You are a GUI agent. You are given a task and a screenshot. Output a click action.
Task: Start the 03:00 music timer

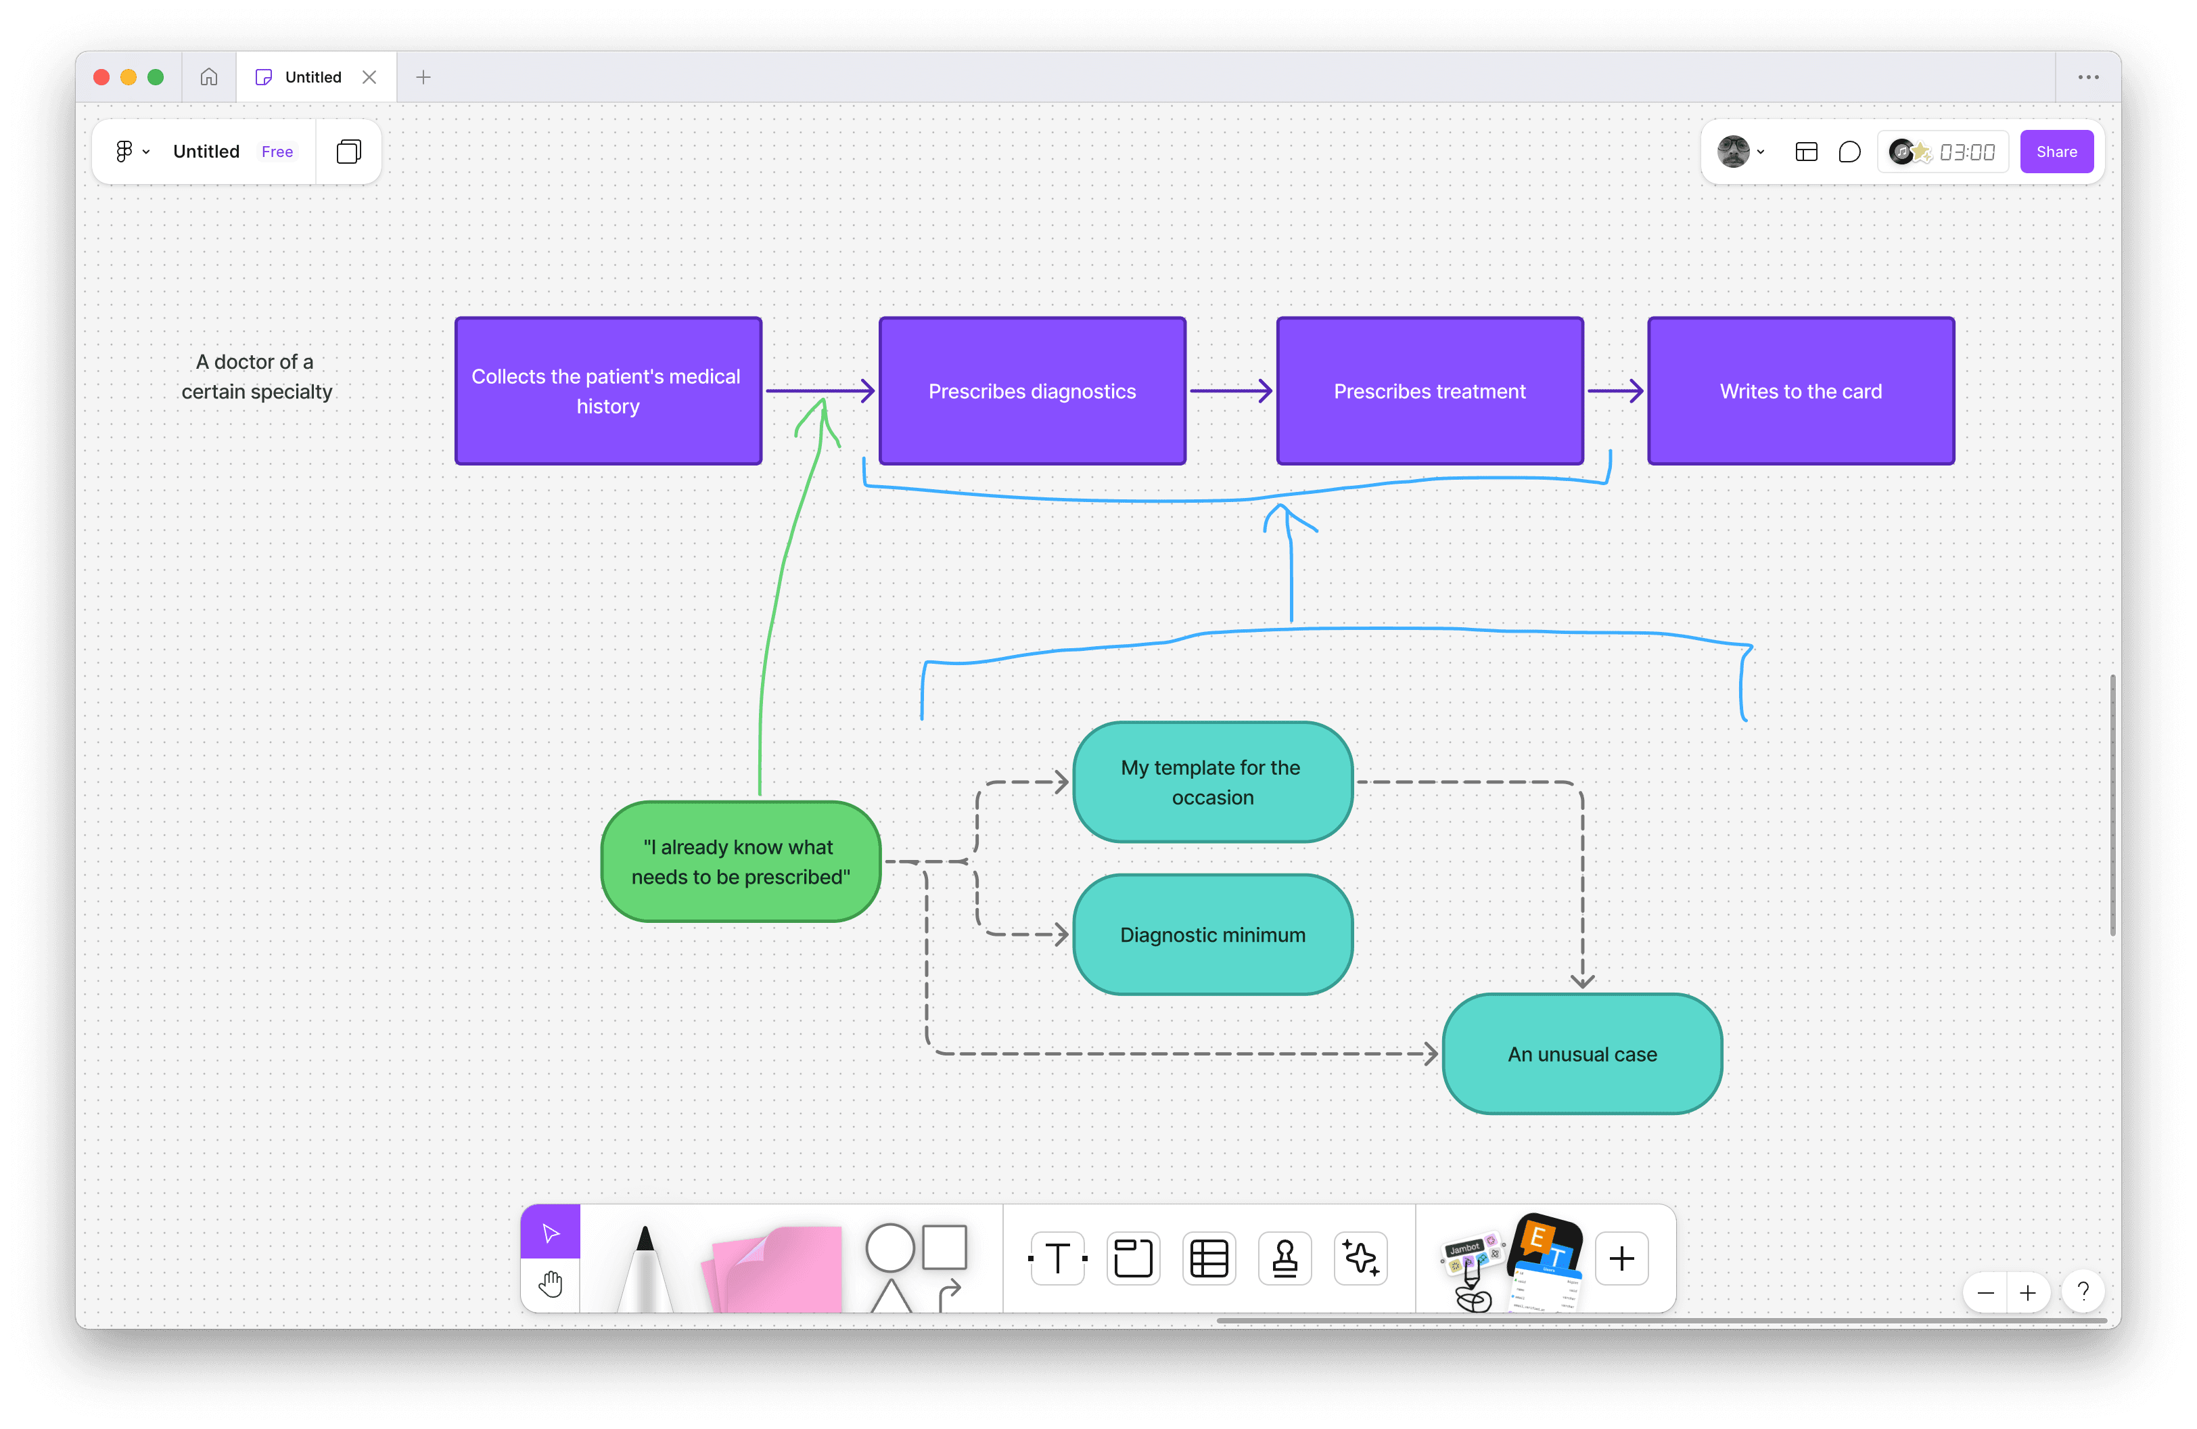tap(1941, 152)
